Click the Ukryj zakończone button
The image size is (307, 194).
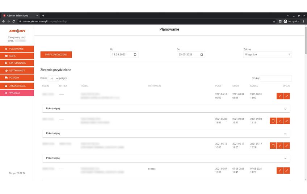pyautogui.click(x=56, y=55)
